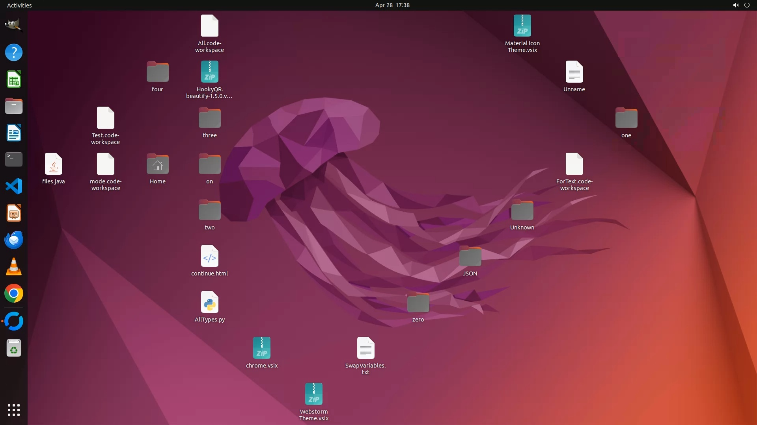Launch VLC media player from the dock
757x425 pixels.
coord(14,267)
